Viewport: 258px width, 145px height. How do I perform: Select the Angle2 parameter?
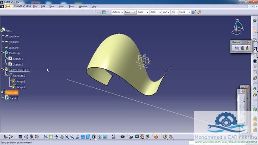[21, 87]
